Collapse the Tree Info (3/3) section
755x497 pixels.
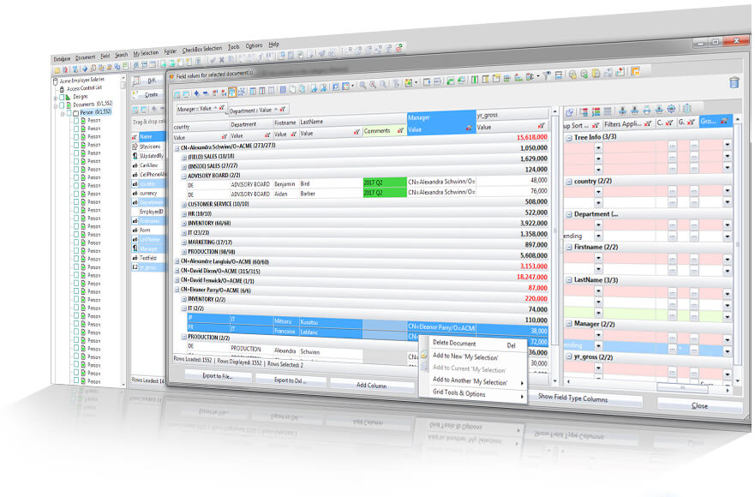[x=569, y=138]
